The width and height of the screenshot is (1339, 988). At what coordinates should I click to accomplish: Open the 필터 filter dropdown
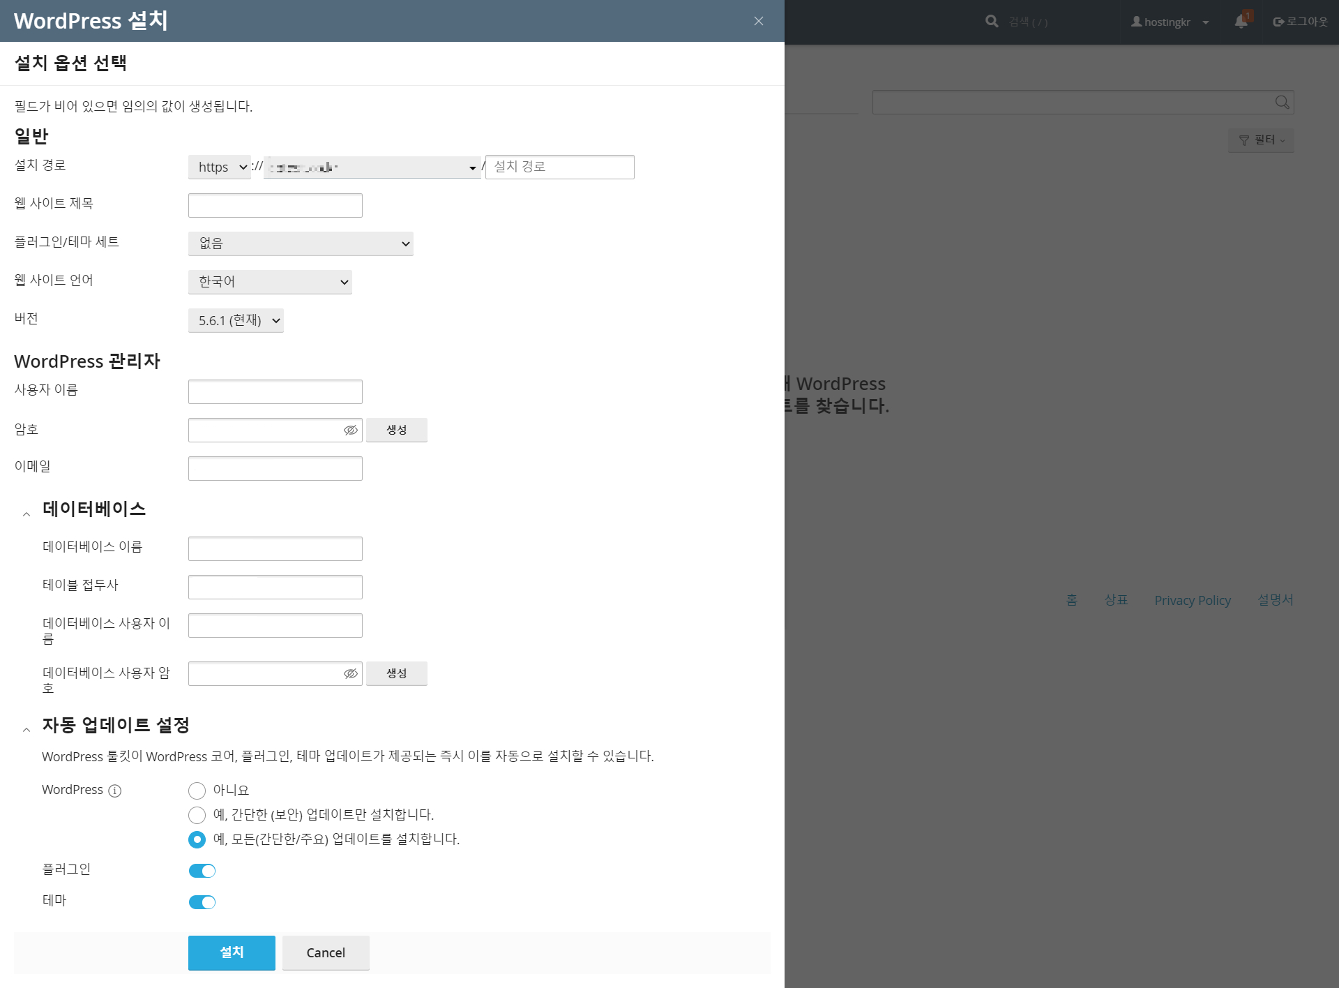coord(1262,140)
